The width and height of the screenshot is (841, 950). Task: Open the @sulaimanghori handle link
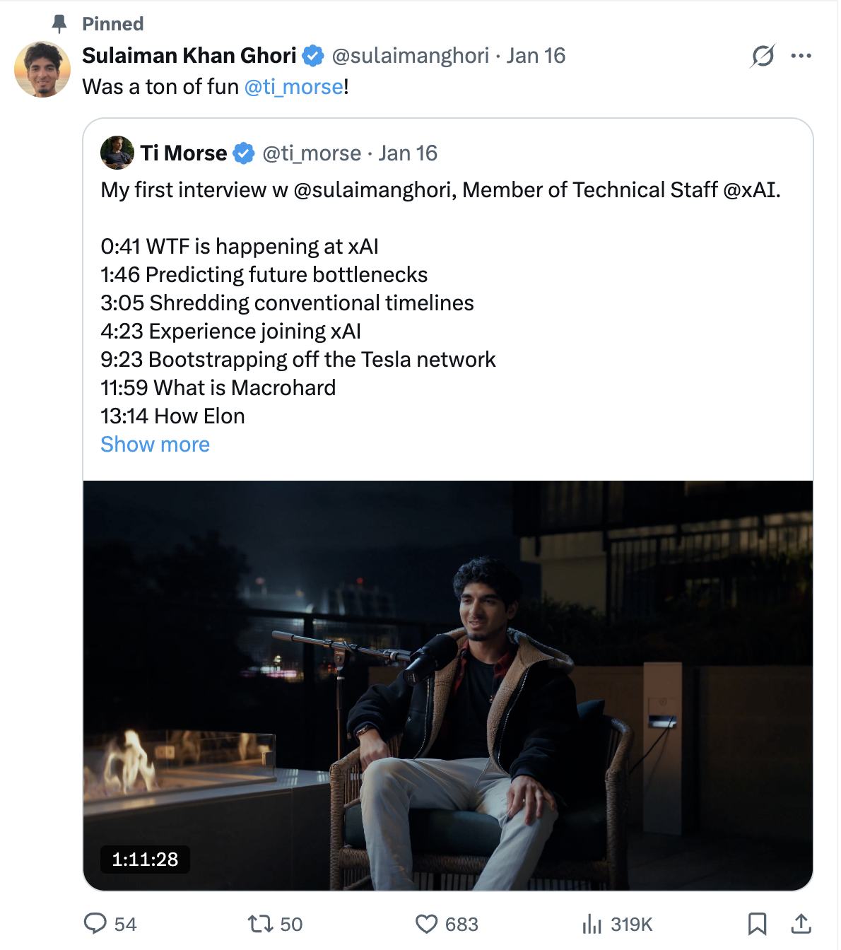[x=410, y=56]
